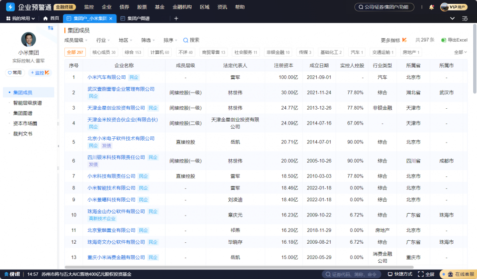Add a new tab with plus icon
The width and height of the screenshot is (477, 279).
[x=176, y=19]
